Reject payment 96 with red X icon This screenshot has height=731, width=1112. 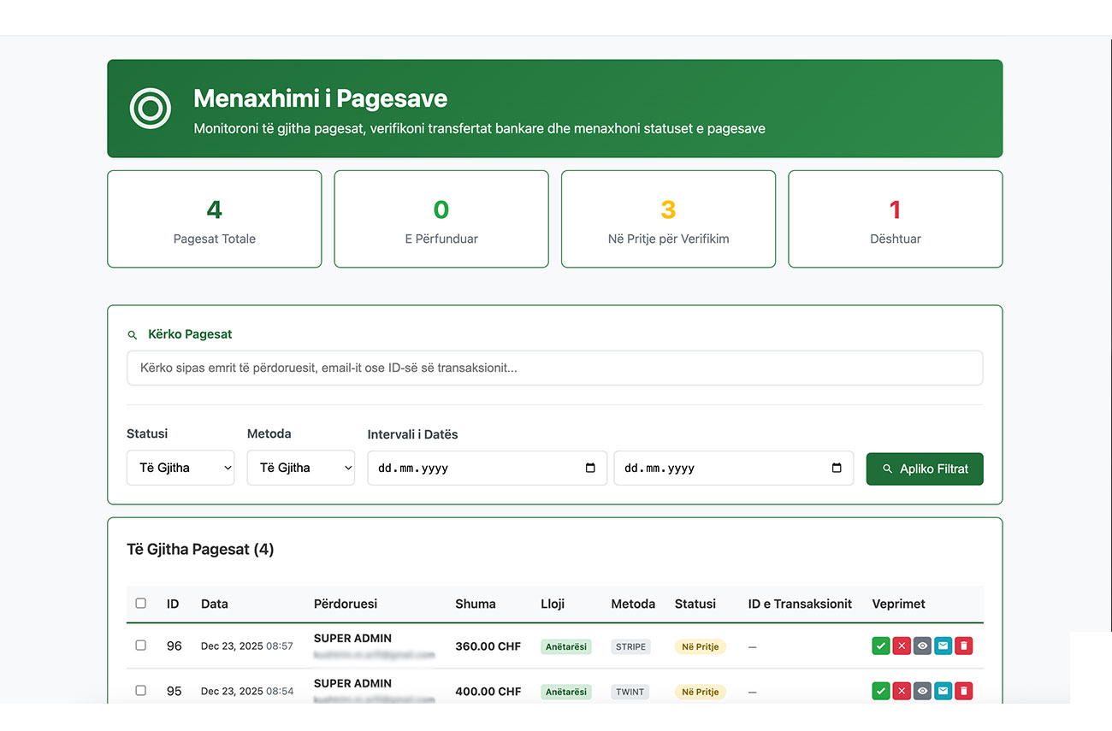coord(902,646)
